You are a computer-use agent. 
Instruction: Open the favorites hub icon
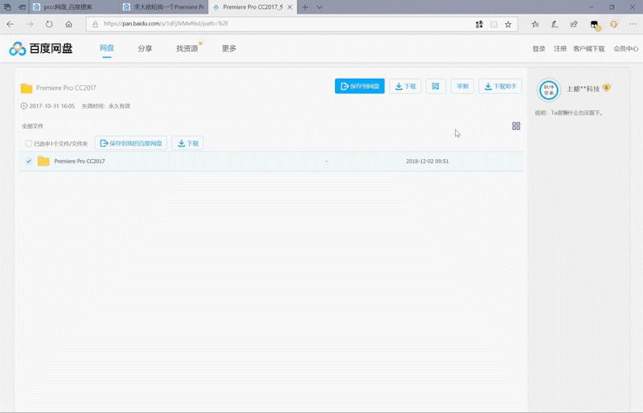(535, 24)
